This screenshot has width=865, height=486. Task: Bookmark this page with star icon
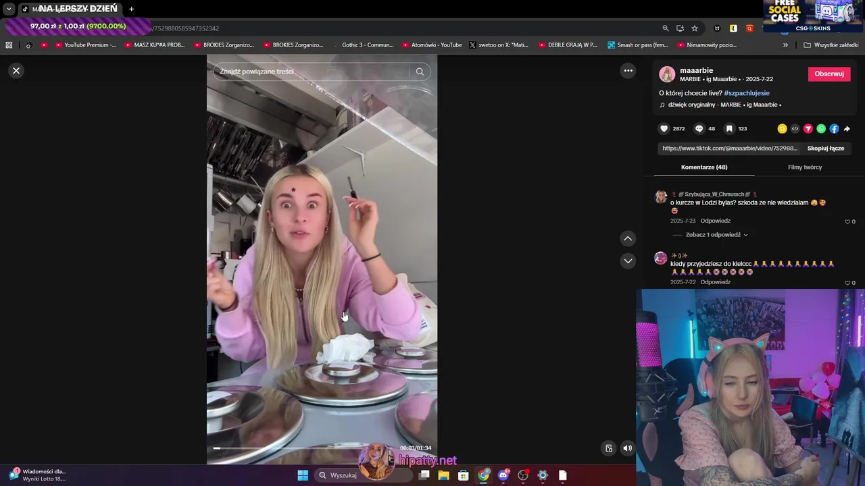click(695, 28)
